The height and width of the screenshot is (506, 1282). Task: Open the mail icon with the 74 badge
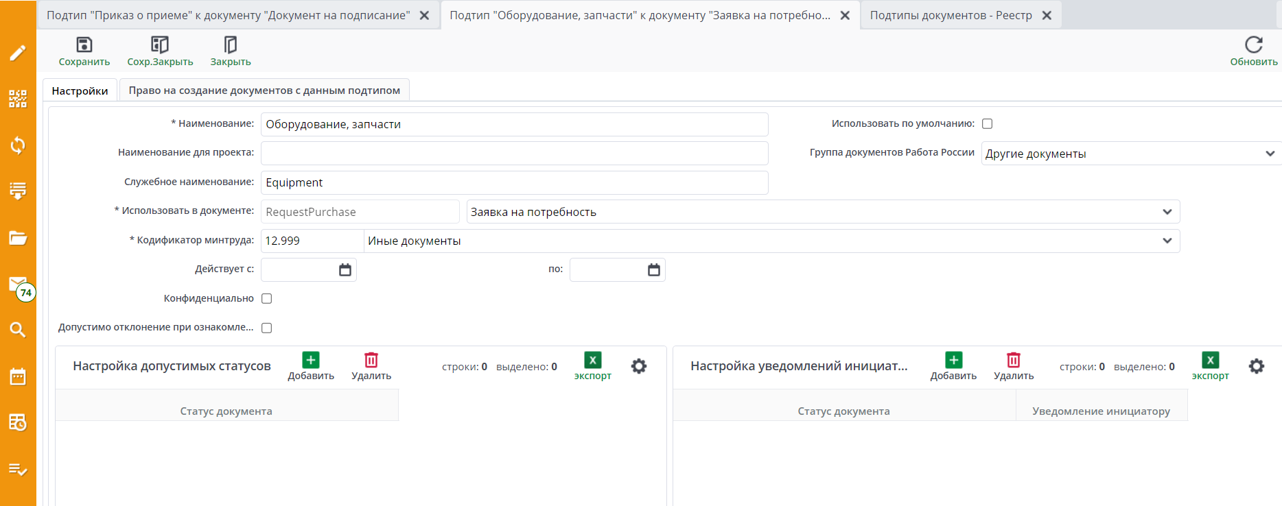(x=18, y=285)
